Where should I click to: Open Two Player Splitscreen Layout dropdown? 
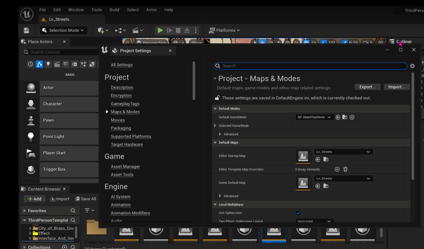[314, 221]
